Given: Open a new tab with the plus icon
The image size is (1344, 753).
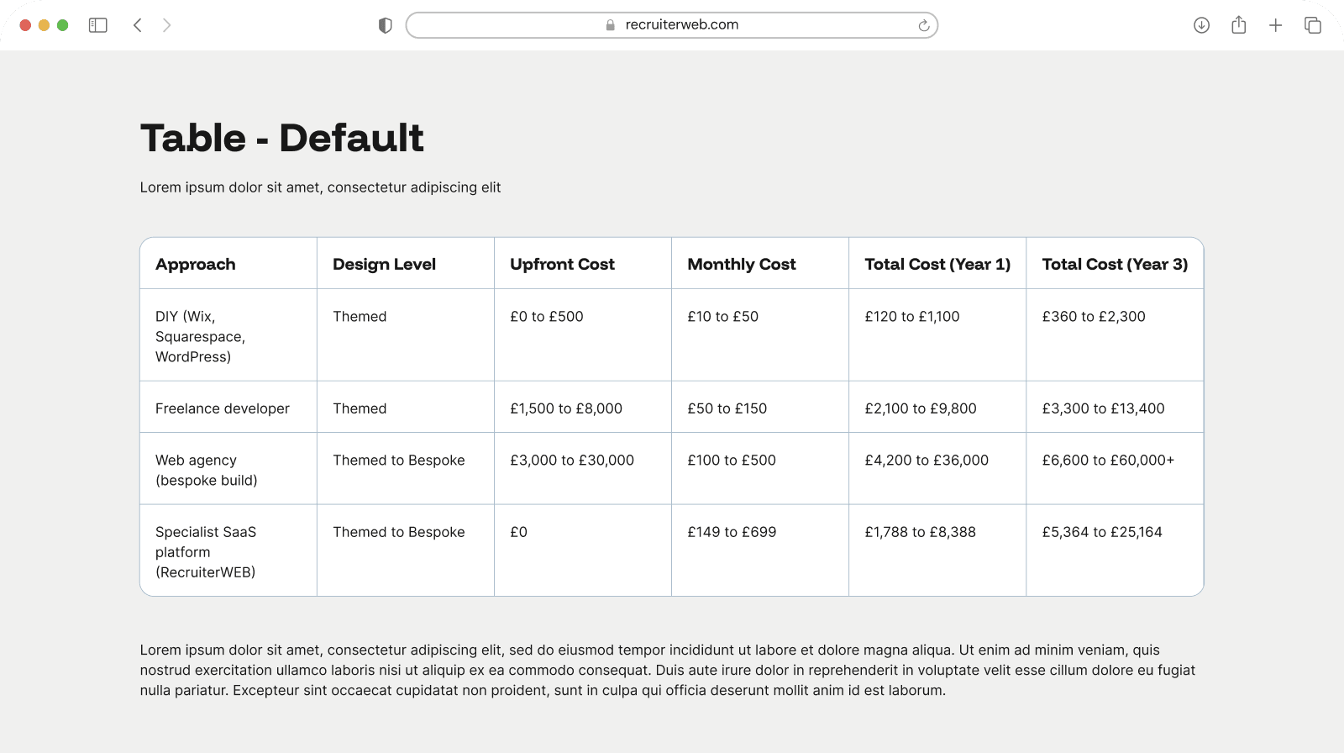Looking at the screenshot, I should (x=1276, y=25).
